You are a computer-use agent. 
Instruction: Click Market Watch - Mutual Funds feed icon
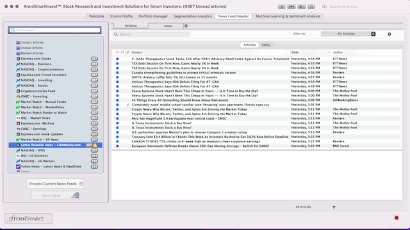click(18, 102)
